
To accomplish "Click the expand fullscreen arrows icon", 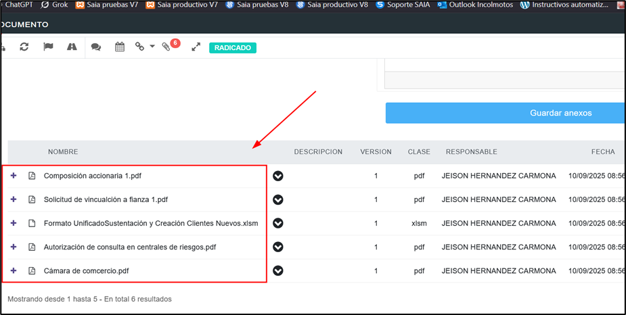I will click(x=196, y=47).
